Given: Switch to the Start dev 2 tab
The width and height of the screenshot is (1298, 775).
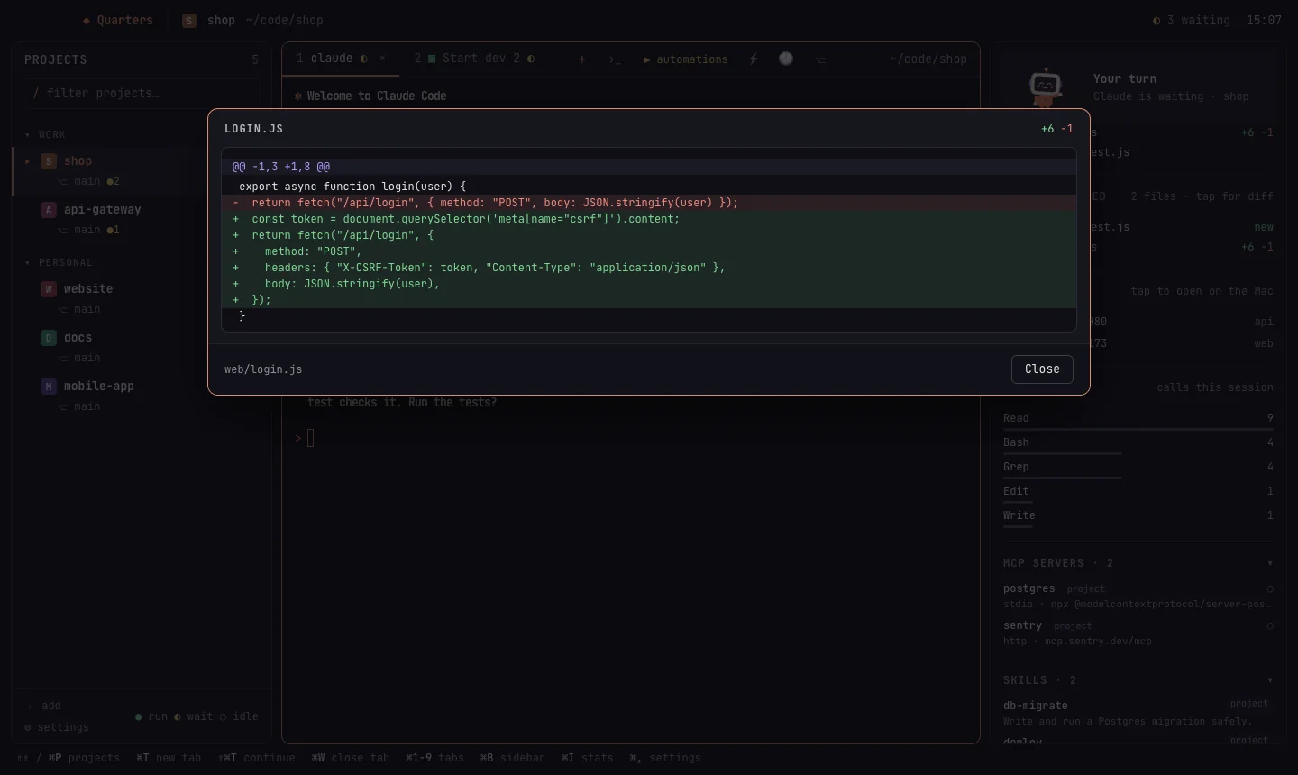Looking at the screenshot, I should pos(474,59).
